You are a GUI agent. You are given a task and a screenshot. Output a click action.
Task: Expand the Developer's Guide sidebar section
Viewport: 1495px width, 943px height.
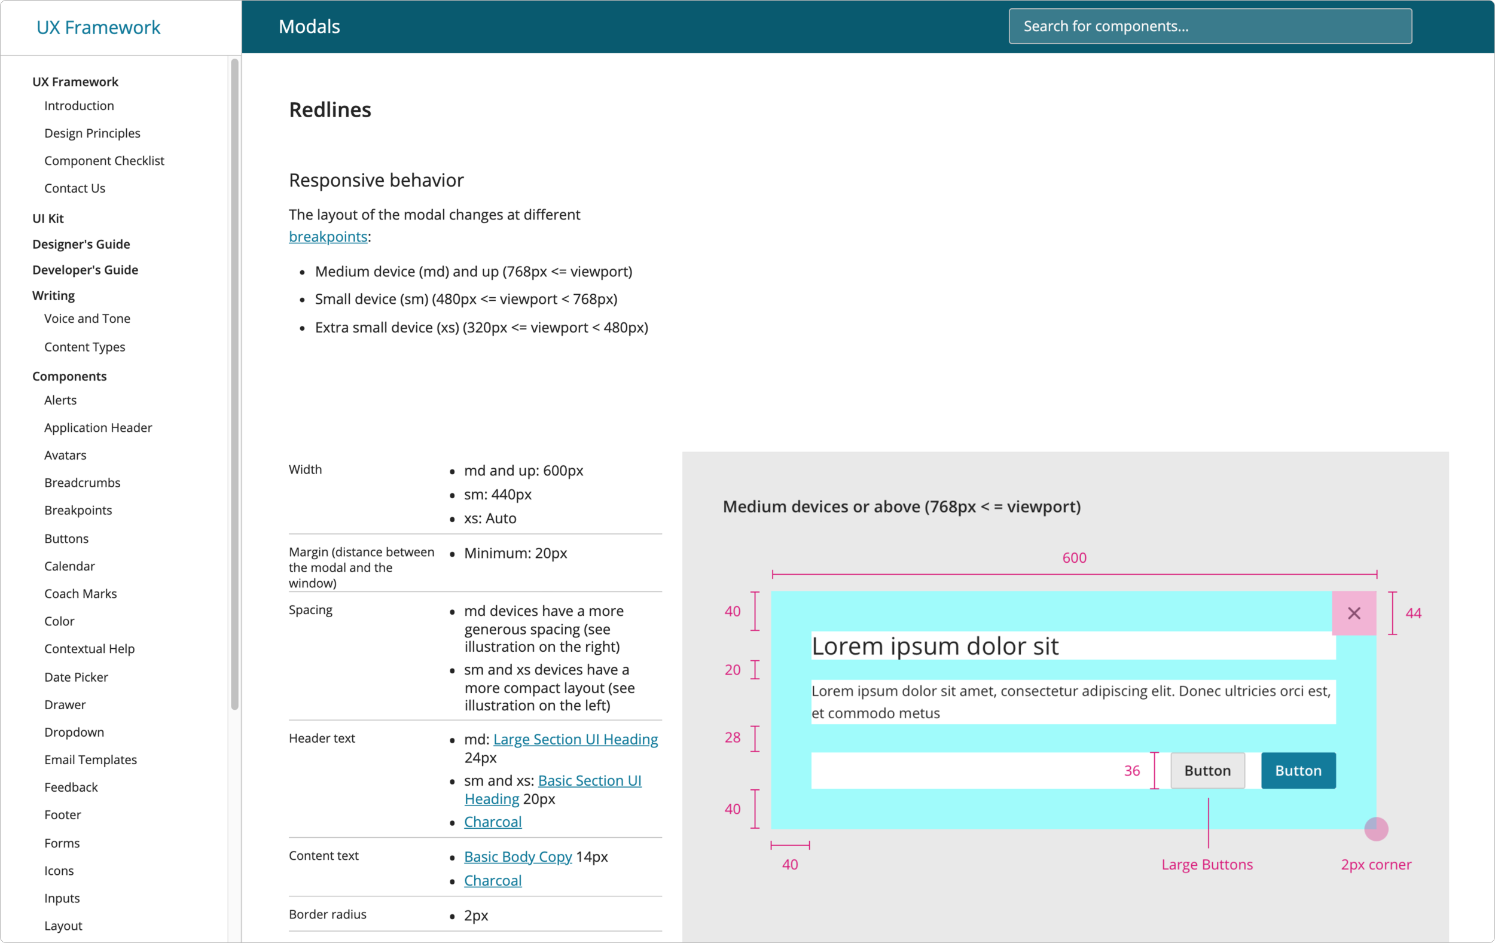pos(85,270)
